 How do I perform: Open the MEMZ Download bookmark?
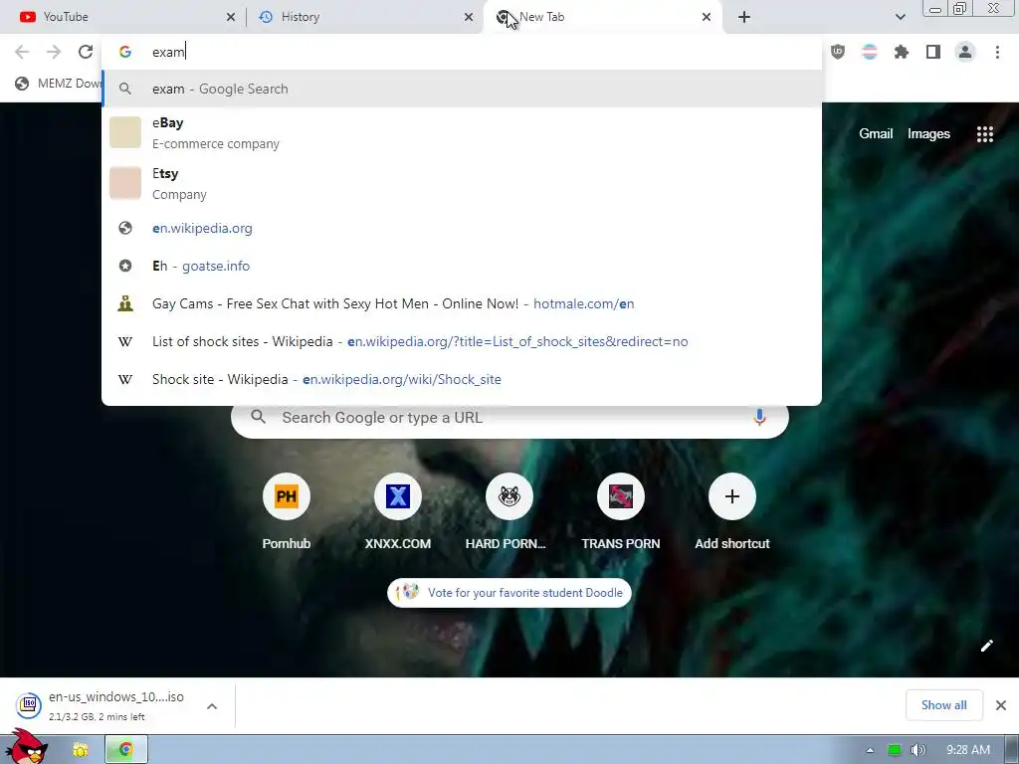(59, 84)
